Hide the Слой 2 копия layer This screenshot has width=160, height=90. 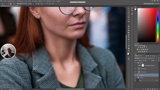(135, 72)
